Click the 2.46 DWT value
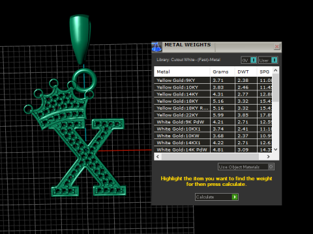The height and width of the screenshot is (234, 313). click(x=243, y=87)
